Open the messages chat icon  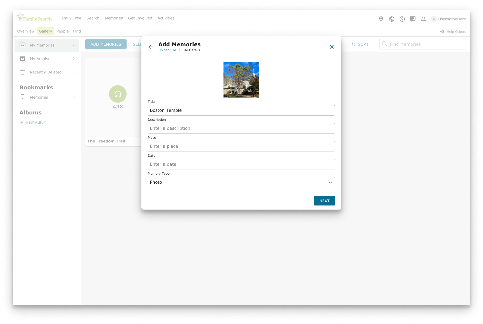(413, 19)
